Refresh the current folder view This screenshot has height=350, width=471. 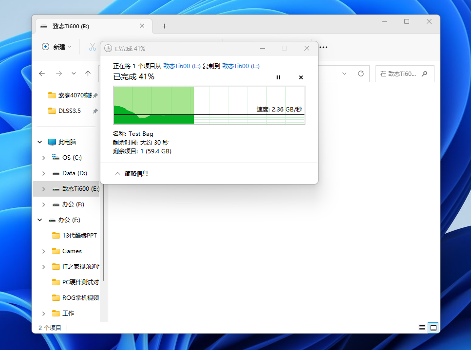tap(361, 74)
